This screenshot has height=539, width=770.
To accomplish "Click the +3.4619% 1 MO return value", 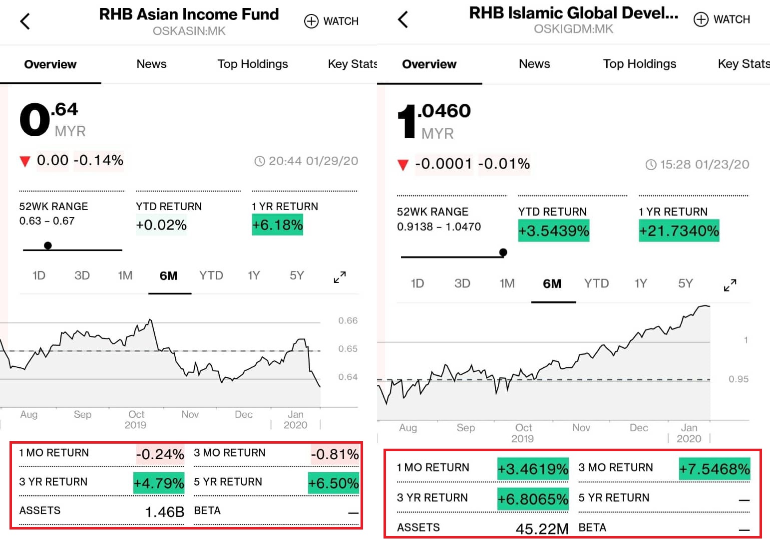I will tap(533, 469).
